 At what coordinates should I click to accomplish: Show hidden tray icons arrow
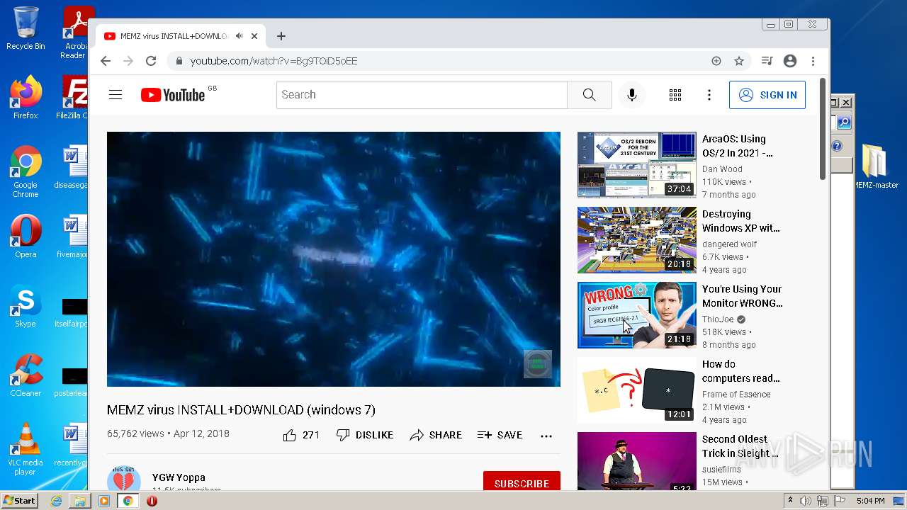791,501
